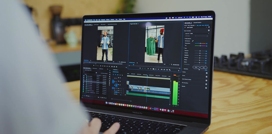Click the Extract button in Program monitor
This screenshot has width=272, height=134.
click(164, 70)
